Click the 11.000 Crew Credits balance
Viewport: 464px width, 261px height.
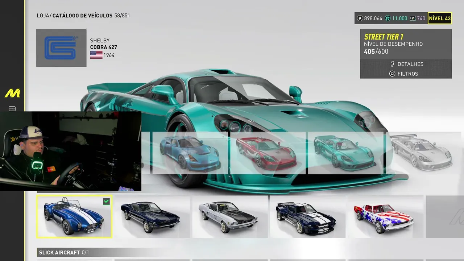pyautogui.click(x=400, y=18)
